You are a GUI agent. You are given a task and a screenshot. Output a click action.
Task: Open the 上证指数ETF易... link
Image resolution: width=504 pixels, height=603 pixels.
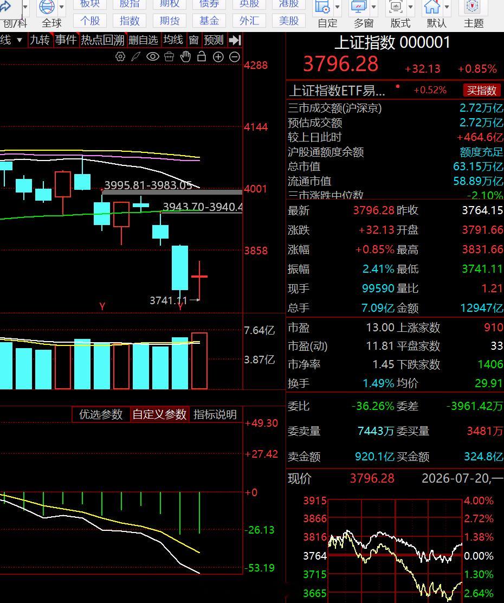point(337,91)
